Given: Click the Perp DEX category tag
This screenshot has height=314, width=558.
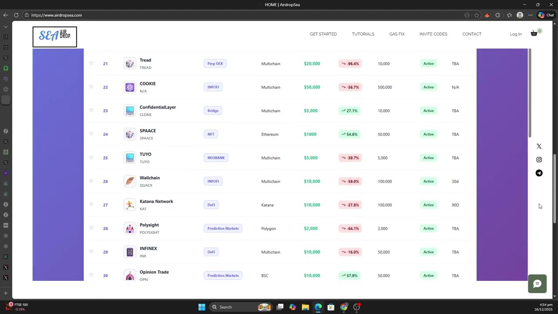Looking at the screenshot, I should (215, 64).
